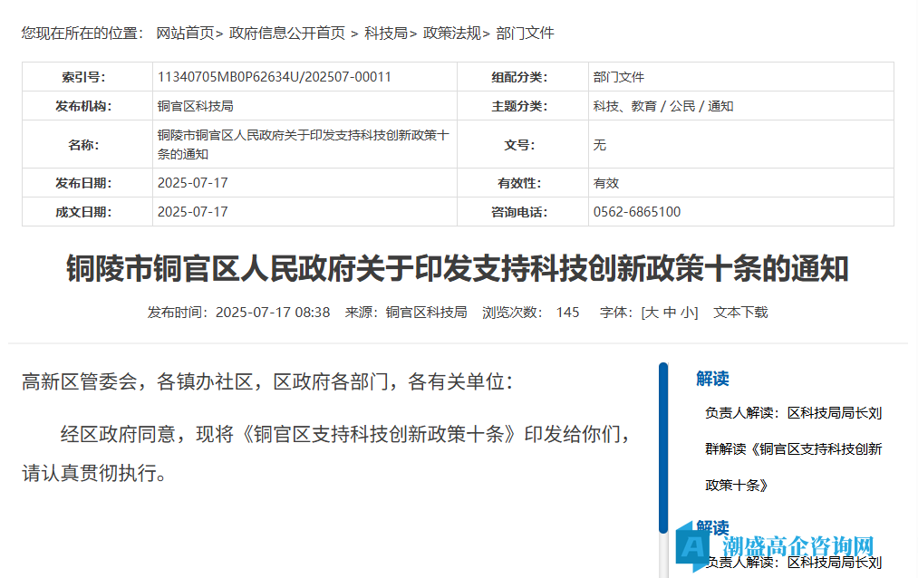Open the 政府信息公开首页 breadcrumb

click(287, 34)
